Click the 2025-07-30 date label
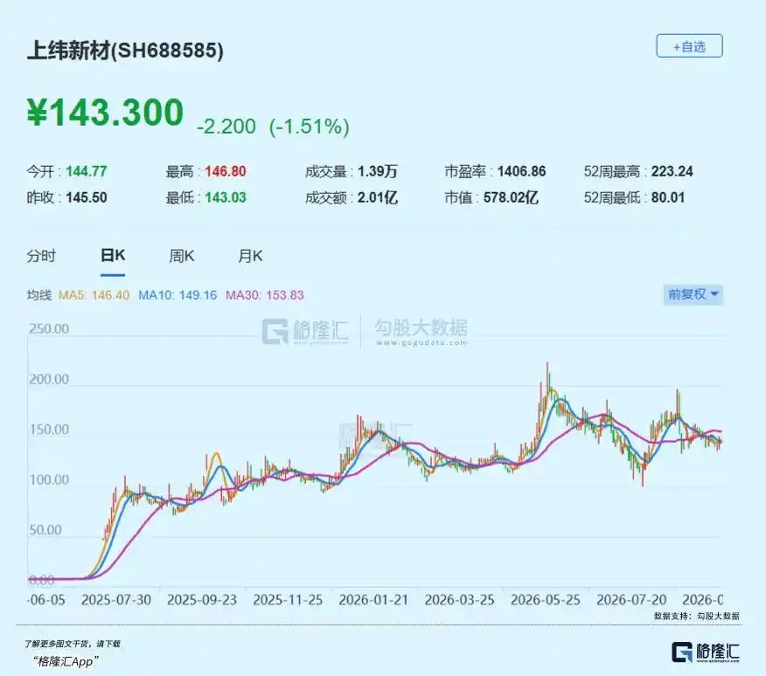Image resolution: width=766 pixels, height=676 pixels. coord(116,600)
